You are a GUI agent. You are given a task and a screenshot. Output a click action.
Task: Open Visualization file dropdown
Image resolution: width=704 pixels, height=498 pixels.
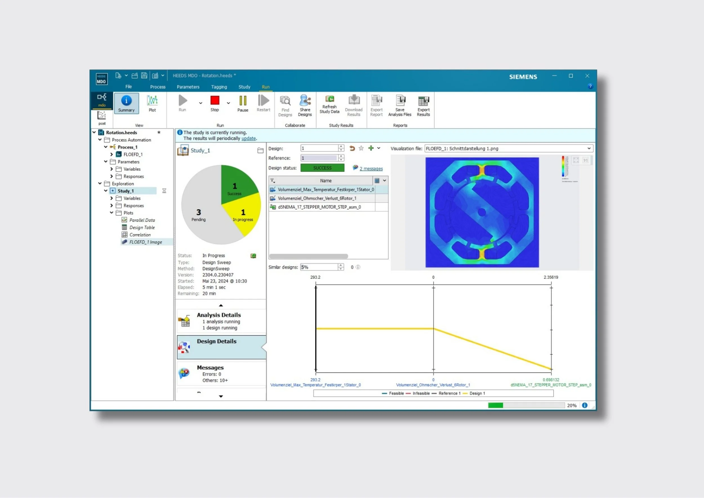click(x=589, y=148)
